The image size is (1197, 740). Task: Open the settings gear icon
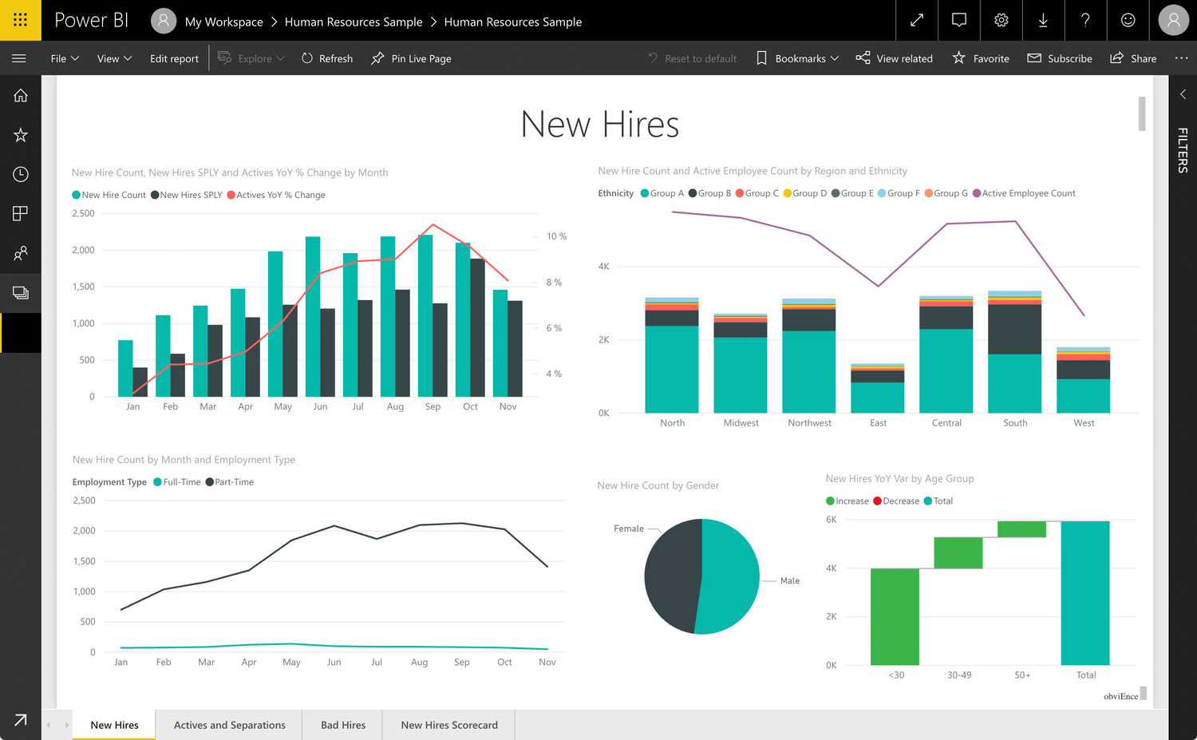pos(1001,20)
